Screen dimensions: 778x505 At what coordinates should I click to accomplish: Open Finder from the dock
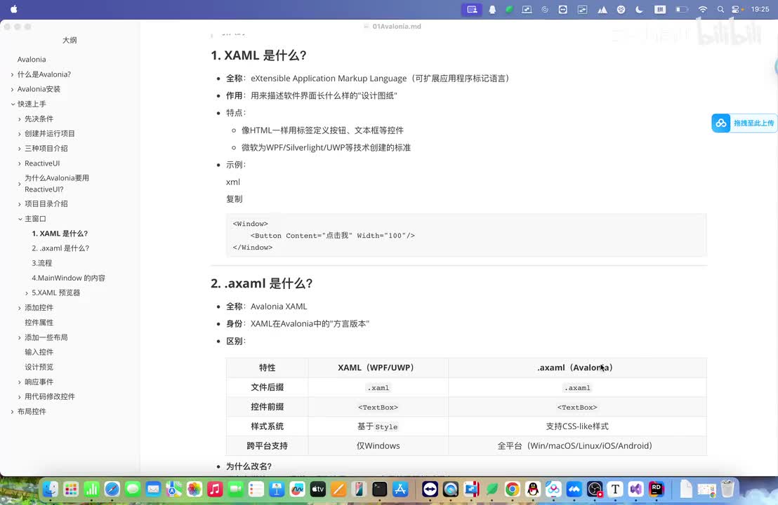50,490
